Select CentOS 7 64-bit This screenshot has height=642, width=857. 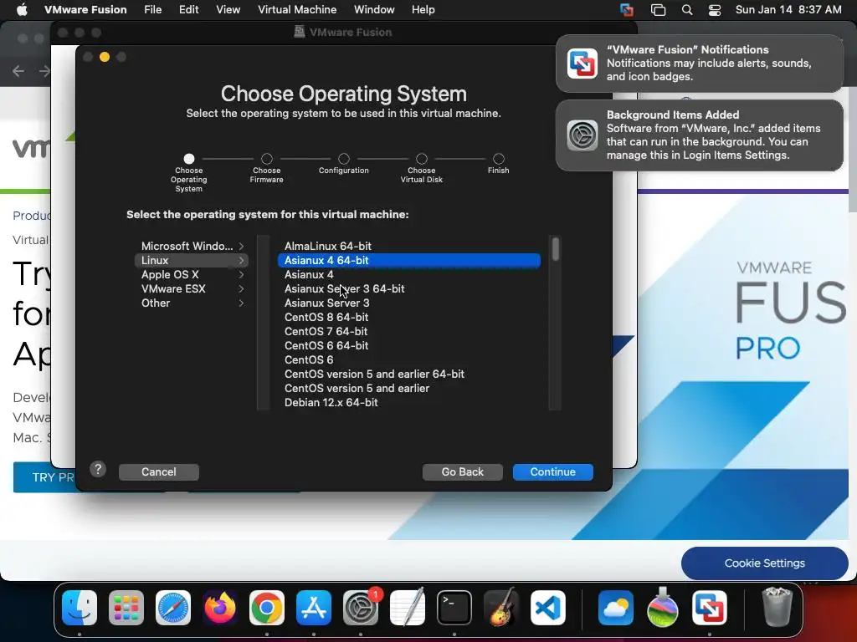coord(409,331)
